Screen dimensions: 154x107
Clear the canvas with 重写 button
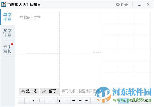pyautogui.click(x=50, y=91)
